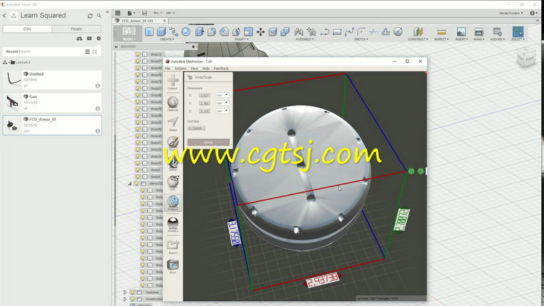
Task: Toggle visibility bulb for Body51
Action: (x=138, y=143)
